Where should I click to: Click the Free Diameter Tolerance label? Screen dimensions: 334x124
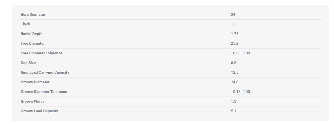[41, 53]
